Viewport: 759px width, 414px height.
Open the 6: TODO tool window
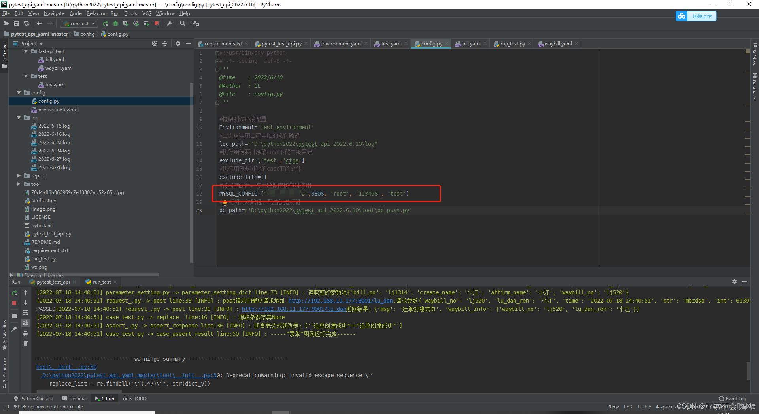pos(135,399)
